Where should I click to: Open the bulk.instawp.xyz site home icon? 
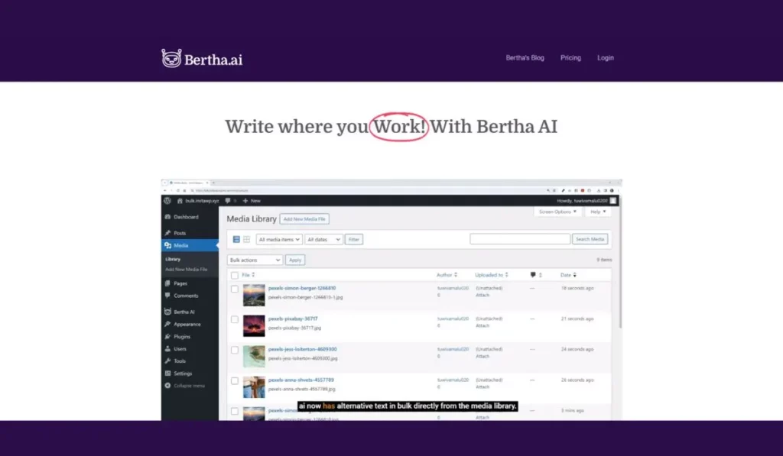point(180,201)
